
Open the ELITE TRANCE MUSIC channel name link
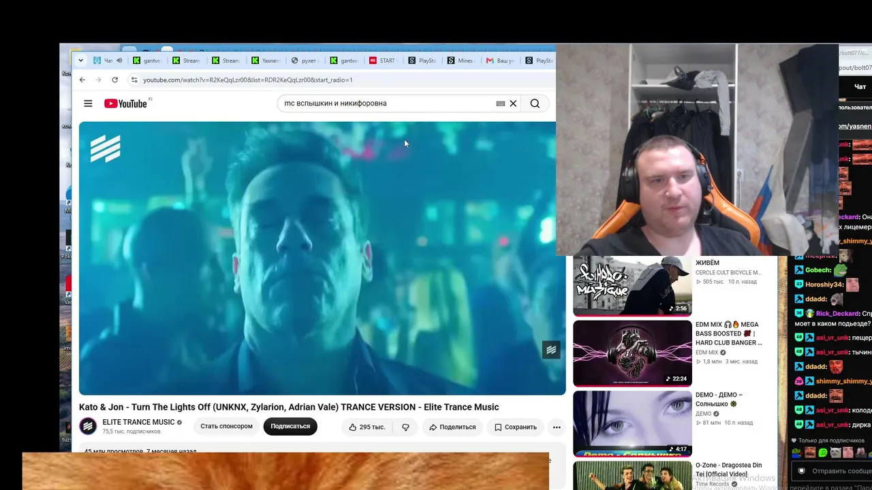click(x=138, y=422)
